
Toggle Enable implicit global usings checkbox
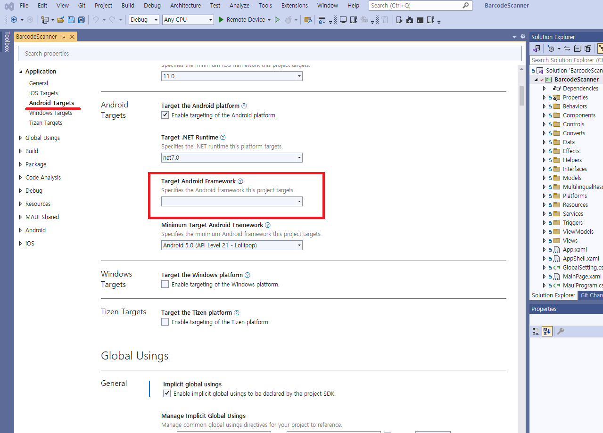pos(167,393)
